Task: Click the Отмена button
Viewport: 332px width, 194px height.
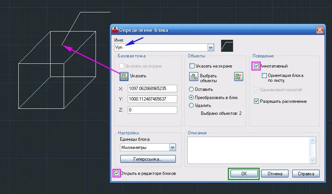Action: pyautogui.click(x=275, y=174)
